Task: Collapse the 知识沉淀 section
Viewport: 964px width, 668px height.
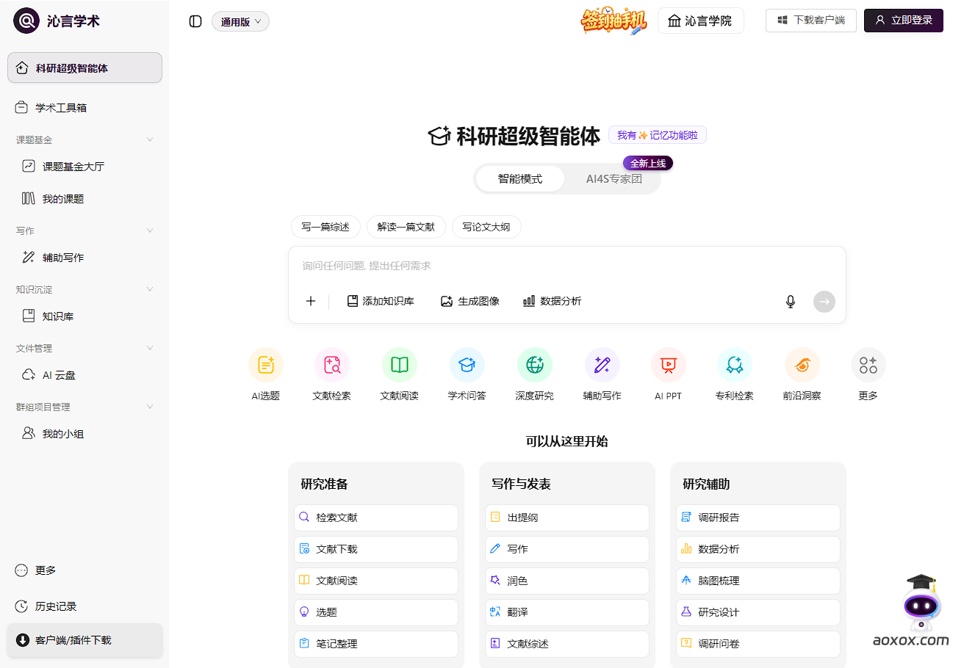Action: (x=150, y=289)
